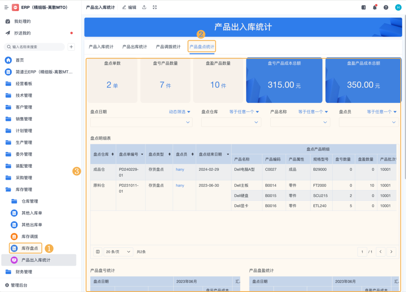Open notifications bell
Image resolution: width=406 pixels, height=292 pixels.
click(375, 7)
